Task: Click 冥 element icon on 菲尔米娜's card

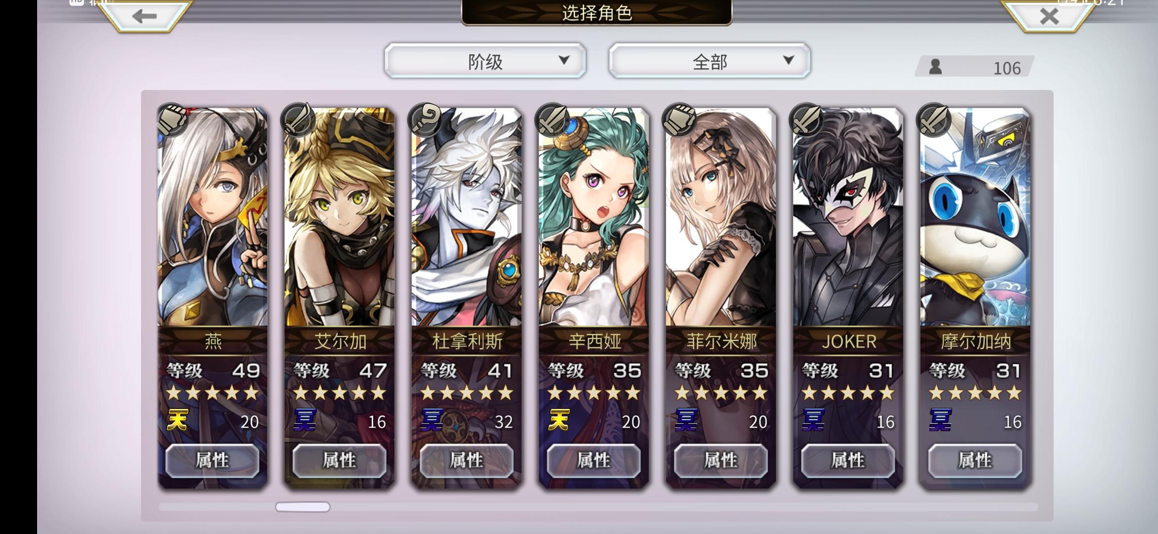Action: pyautogui.click(x=686, y=420)
